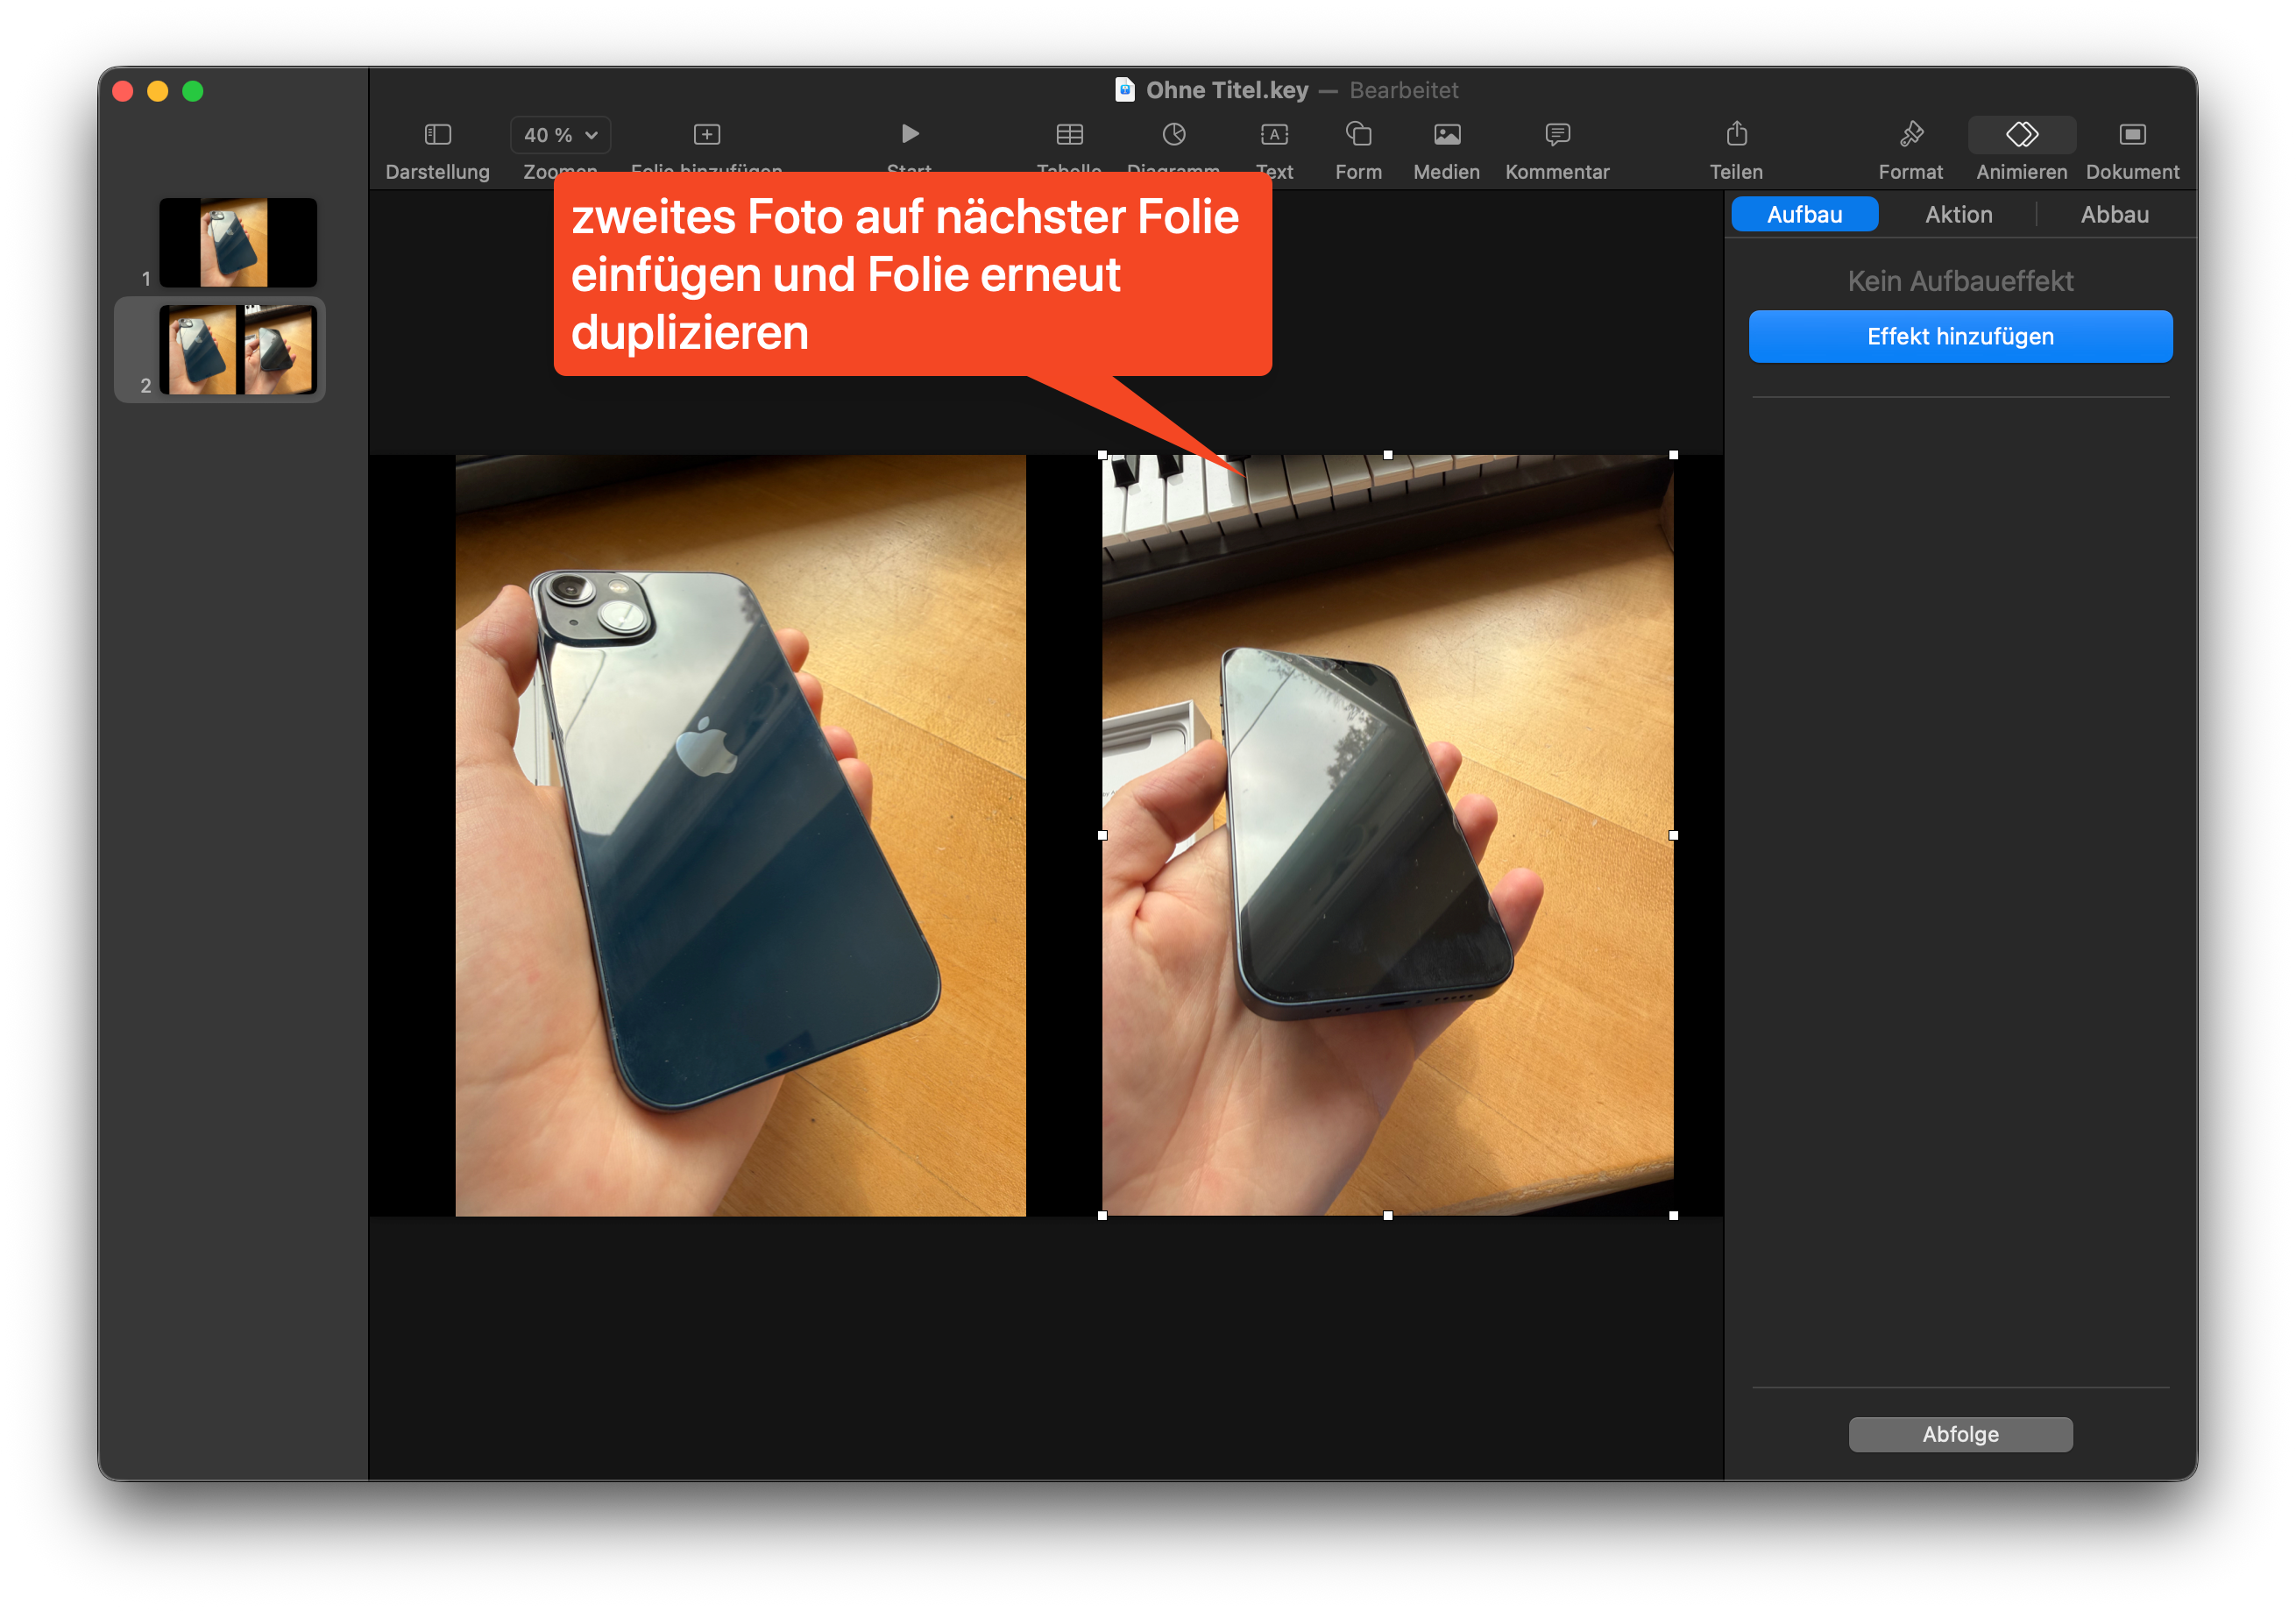Select the slide 1 thumbnail in the navigator
This screenshot has height=1611, width=2296.
click(x=238, y=243)
